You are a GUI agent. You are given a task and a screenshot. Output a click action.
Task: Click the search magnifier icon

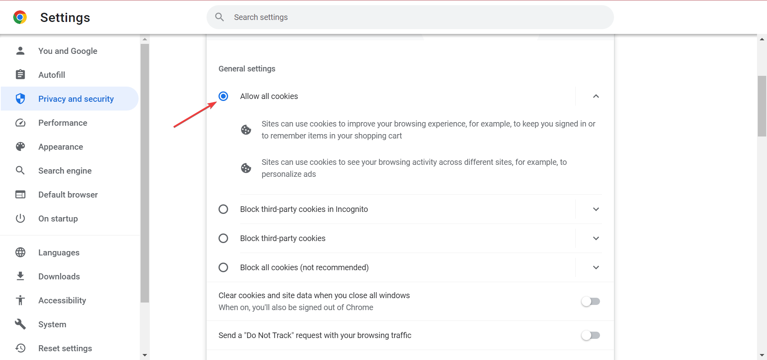(219, 17)
